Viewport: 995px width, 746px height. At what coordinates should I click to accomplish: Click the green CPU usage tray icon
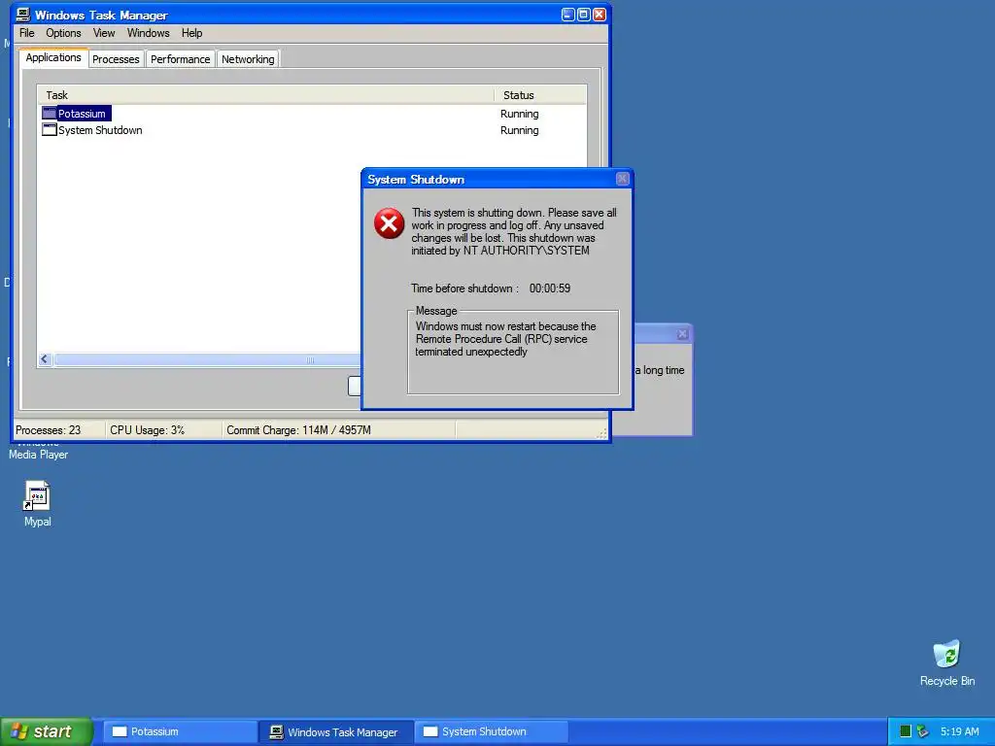click(906, 731)
